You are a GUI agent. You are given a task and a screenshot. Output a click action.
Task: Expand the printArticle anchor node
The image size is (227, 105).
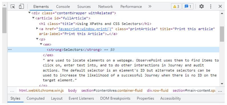(37, 28)
